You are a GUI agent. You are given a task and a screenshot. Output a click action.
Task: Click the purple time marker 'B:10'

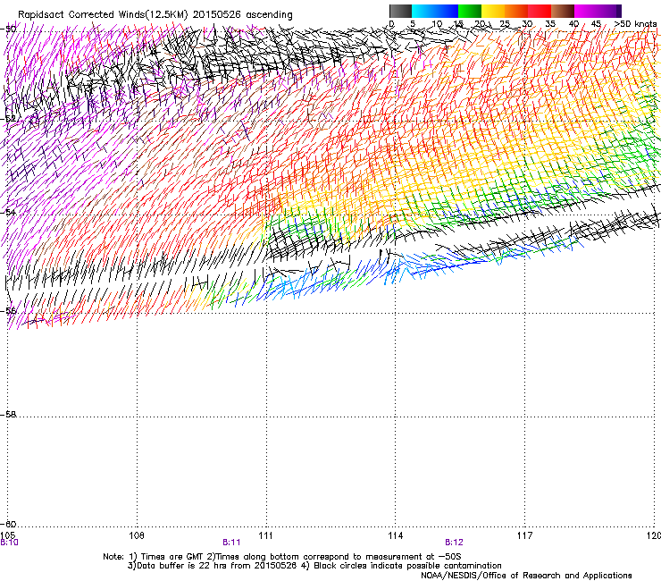pos(9,543)
